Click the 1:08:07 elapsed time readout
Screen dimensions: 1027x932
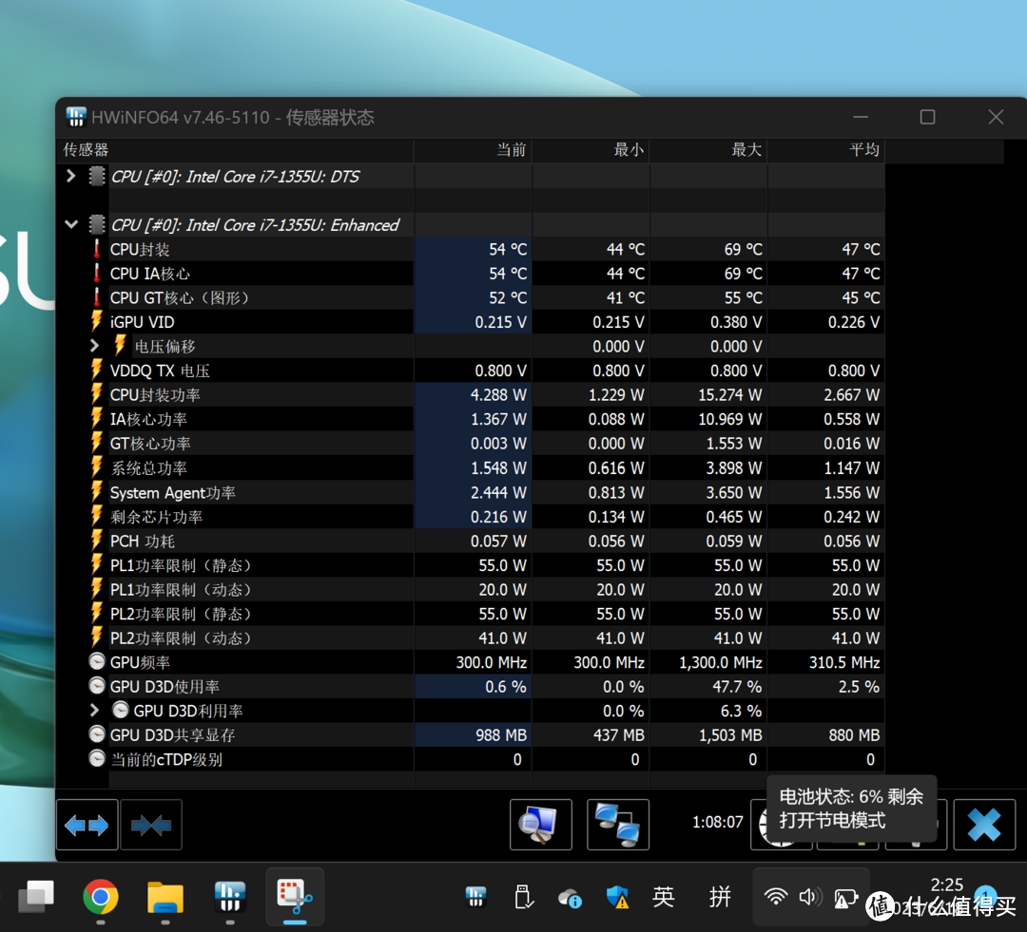tap(718, 822)
